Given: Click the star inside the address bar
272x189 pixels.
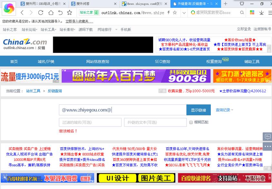Looking at the screenshot, I should (175, 12).
